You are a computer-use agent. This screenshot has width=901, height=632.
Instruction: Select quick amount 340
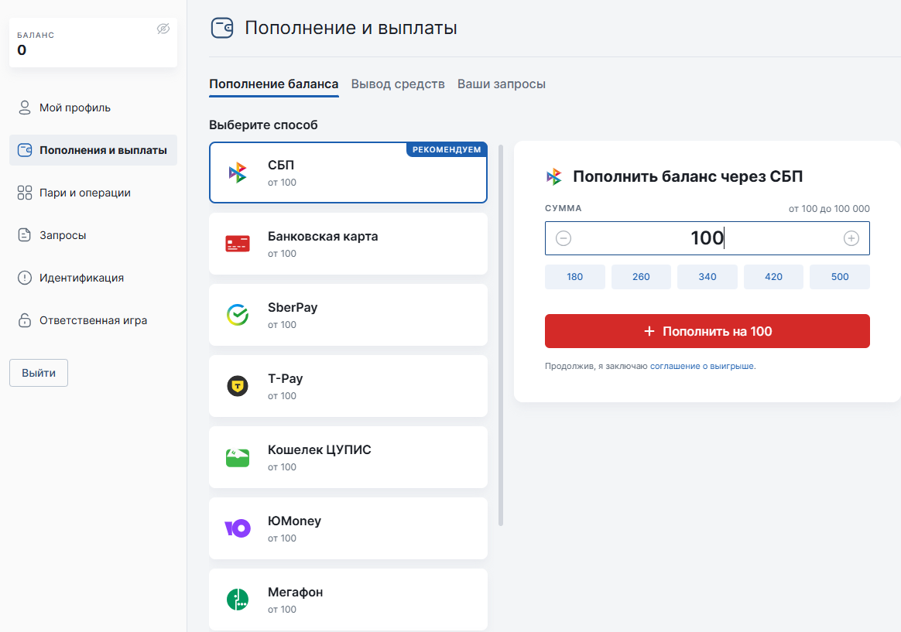707,277
